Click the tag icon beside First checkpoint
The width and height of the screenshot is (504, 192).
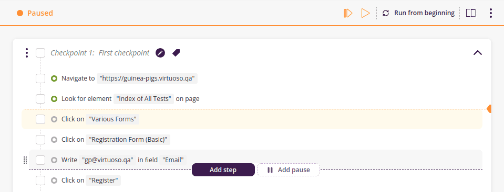[176, 53]
